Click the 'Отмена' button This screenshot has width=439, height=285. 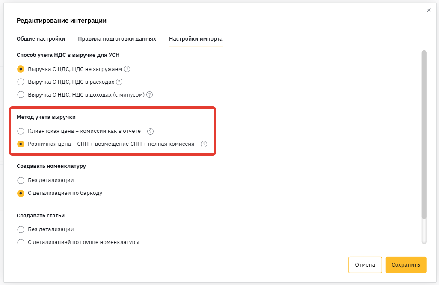coord(365,265)
